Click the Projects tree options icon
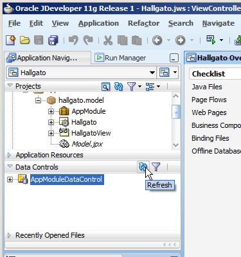 pyautogui.click(x=150, y=87)
